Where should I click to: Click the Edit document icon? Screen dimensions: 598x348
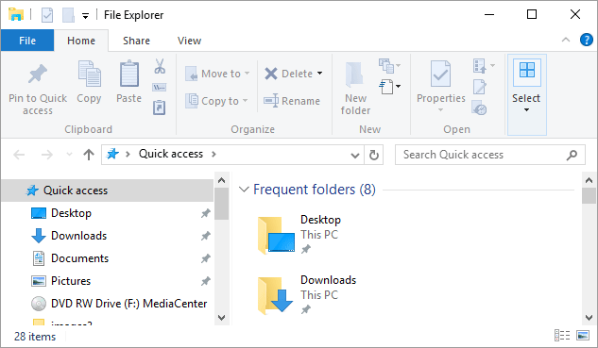(x=479, y=87)
